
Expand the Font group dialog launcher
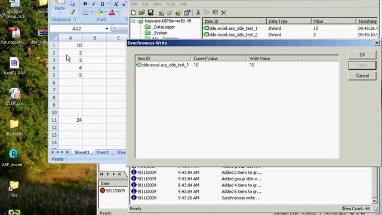click(127, 19)
